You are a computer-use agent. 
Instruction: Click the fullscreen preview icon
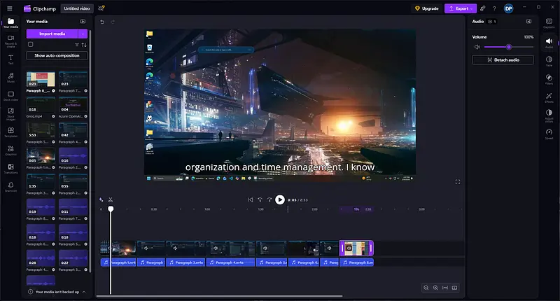point(458,182)
